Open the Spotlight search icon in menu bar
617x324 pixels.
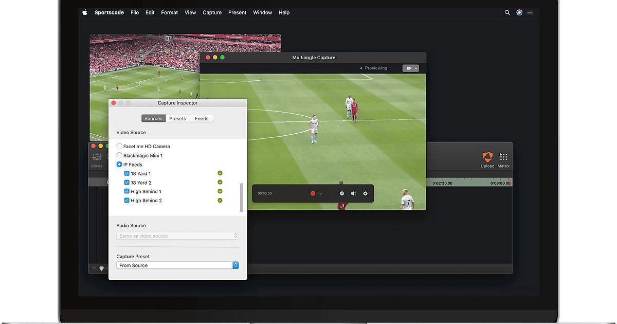[507, 12]
